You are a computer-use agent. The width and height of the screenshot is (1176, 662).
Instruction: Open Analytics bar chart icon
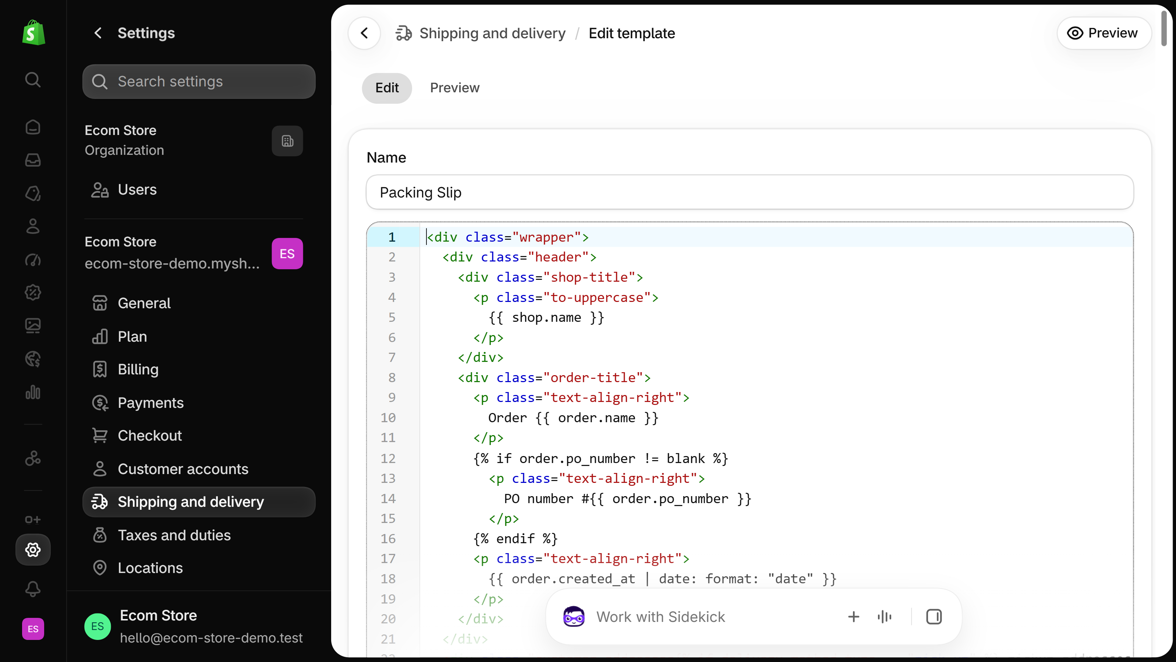coord(33,392)
